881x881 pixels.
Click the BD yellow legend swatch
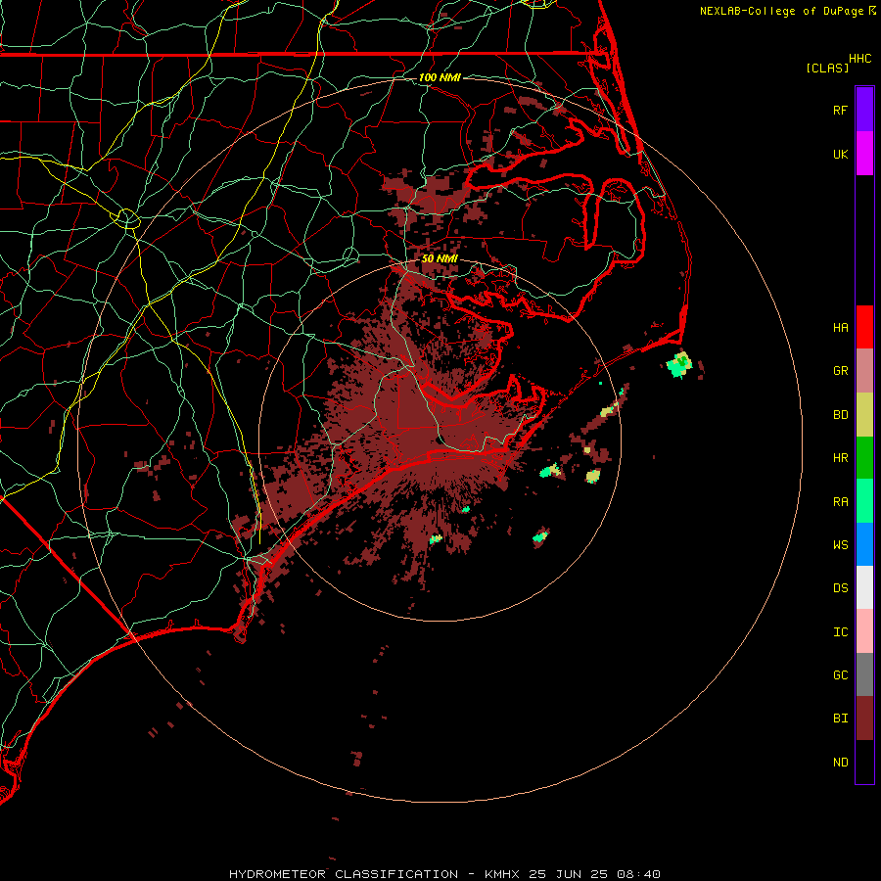864,414
